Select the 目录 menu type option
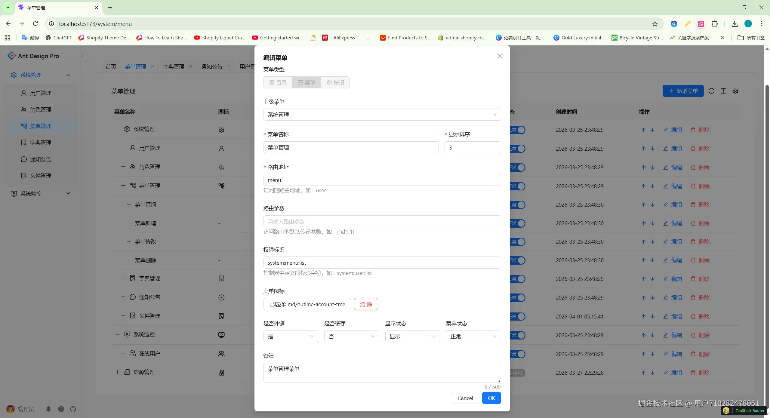This screenshot has height=418, width=770. (278, 82)
